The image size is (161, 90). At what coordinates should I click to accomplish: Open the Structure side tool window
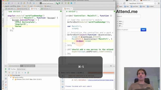tap(3, 22)
